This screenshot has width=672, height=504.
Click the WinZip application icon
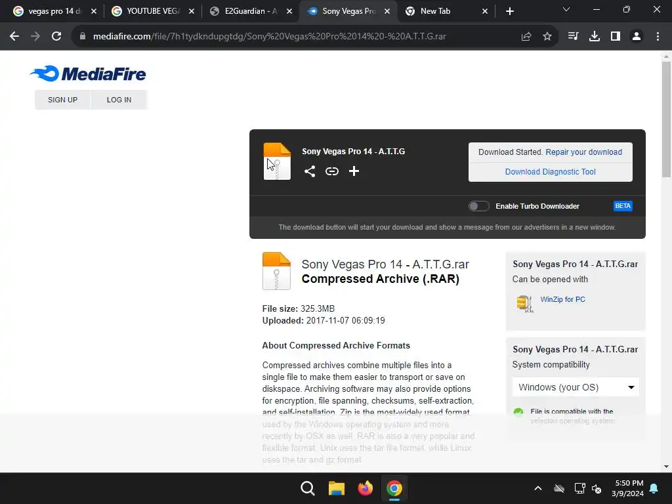524,303
